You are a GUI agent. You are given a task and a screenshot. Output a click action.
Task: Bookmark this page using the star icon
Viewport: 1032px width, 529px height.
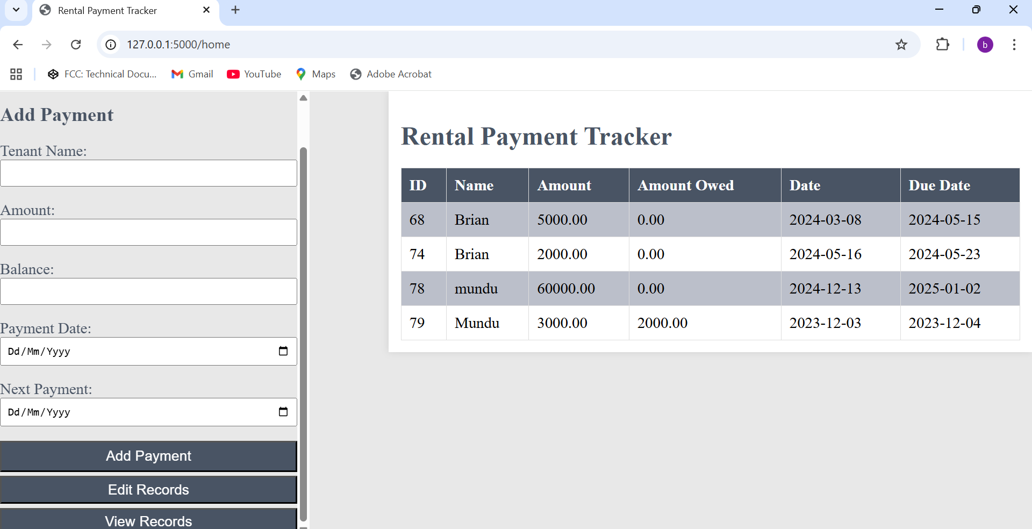click(901, 45)
